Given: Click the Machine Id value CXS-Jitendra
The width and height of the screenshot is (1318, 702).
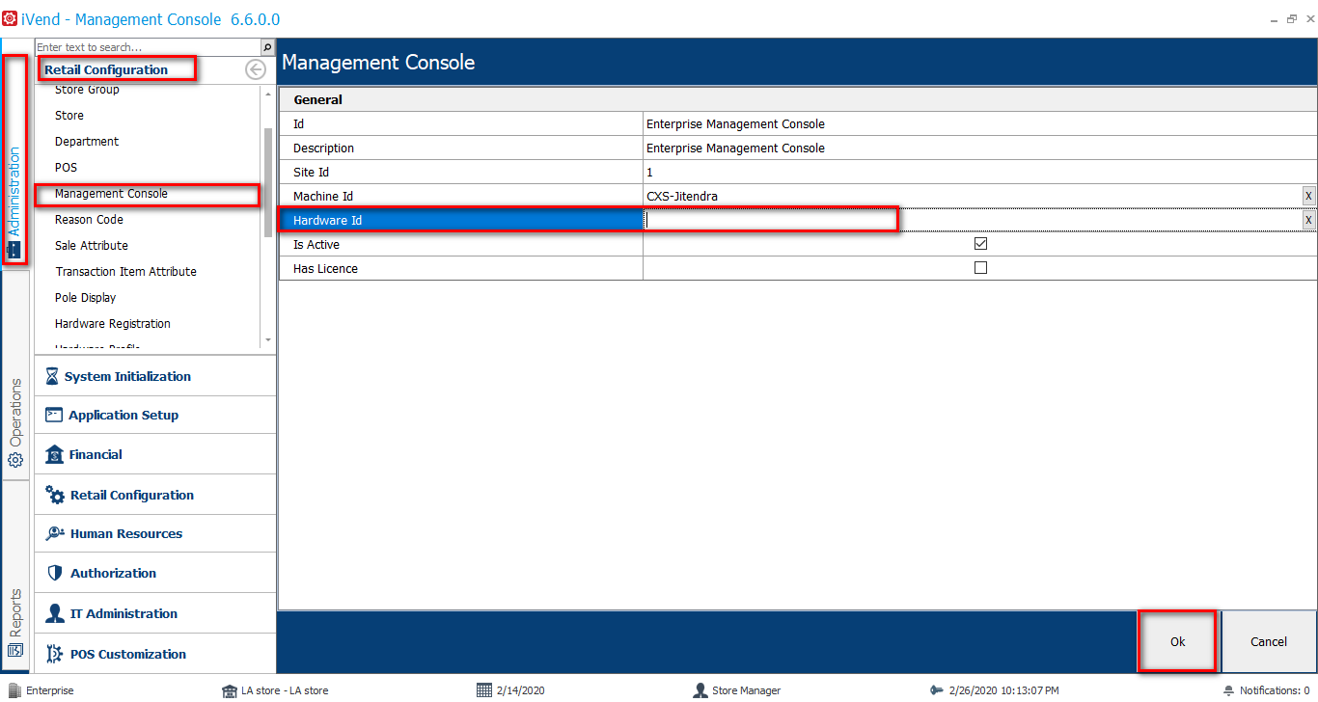Looking at the screenshot, I should point(682,197).
